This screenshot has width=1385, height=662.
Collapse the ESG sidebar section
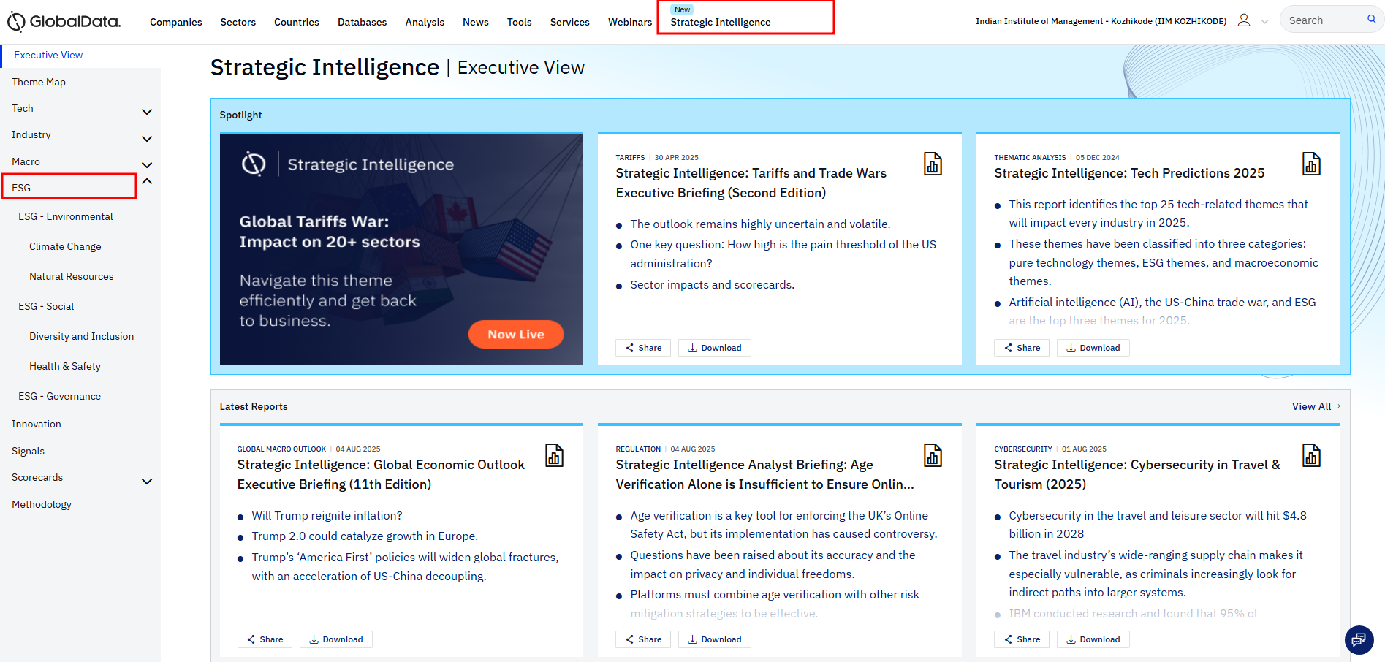coord(147,181)
